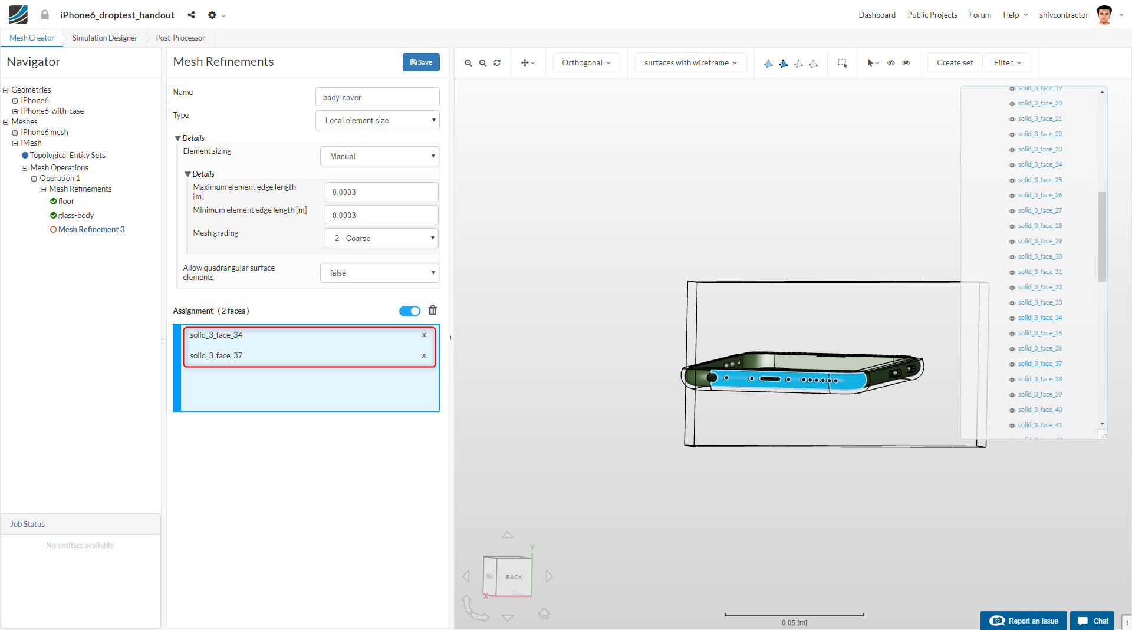The image size is (1132, 630).
Task: Open the Forum link
Action: 980,15
